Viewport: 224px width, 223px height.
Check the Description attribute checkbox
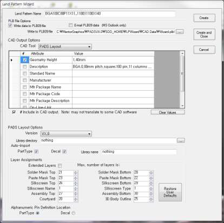pos(25,67)
